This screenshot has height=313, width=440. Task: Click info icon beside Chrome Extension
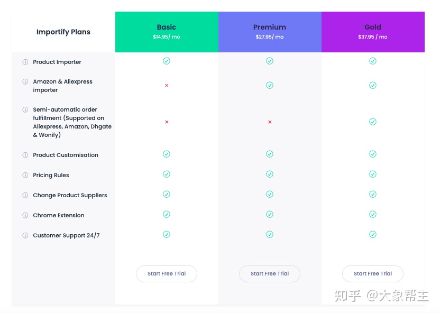[25, 215]
